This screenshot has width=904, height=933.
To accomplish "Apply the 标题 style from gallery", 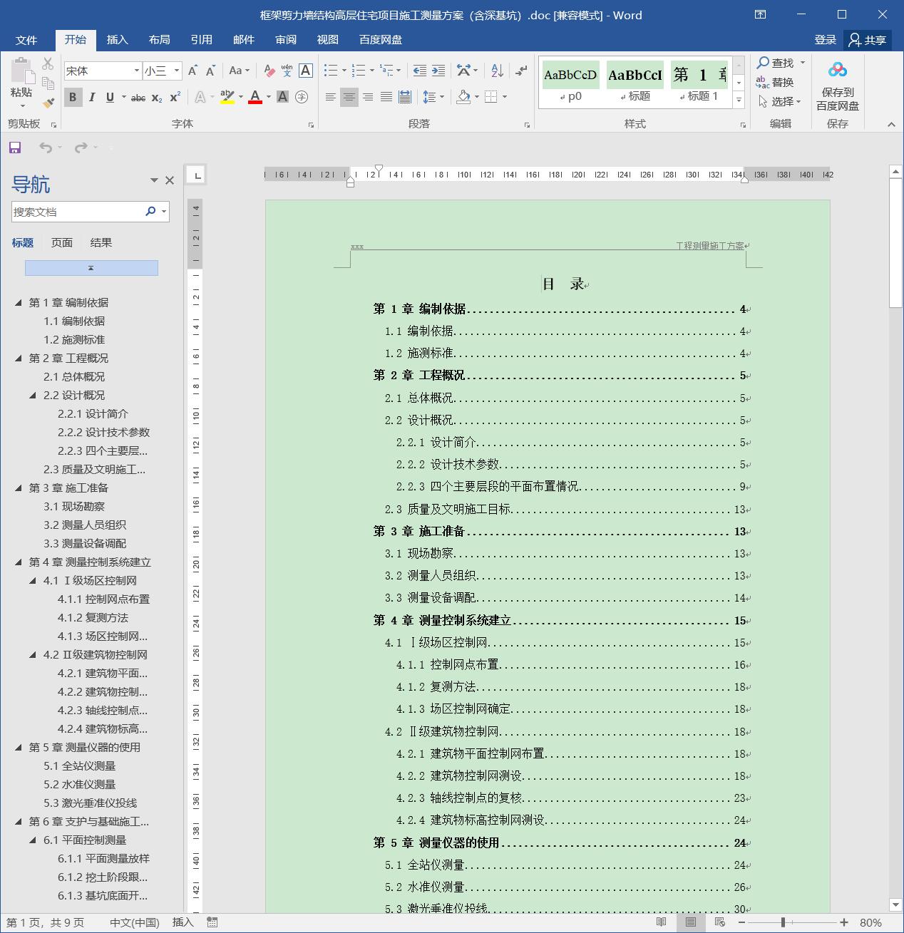I will [635, 83].
